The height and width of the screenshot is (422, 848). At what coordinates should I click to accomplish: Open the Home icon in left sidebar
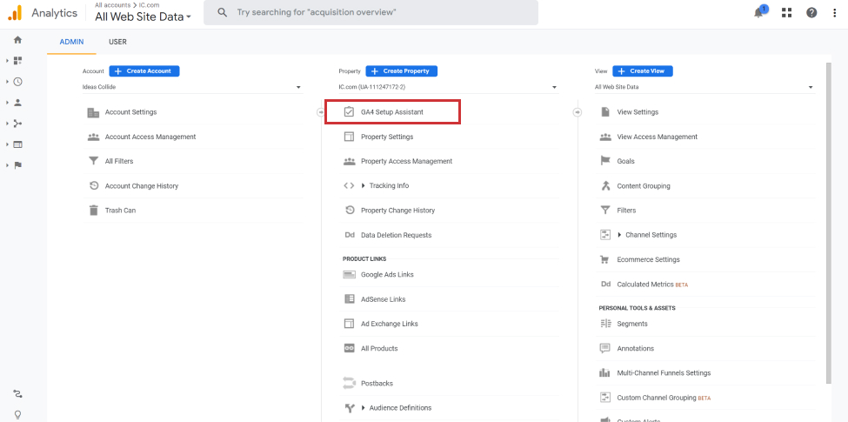pyautogui.click(x=18, y=40)
